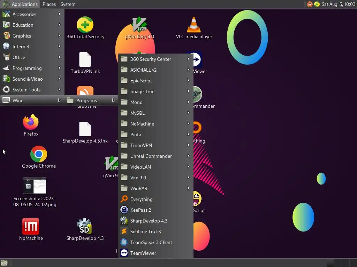Open the 360 Total Security desktop icon
The height and width of the screenshot is (267, 357).
[x=85, y=25]
